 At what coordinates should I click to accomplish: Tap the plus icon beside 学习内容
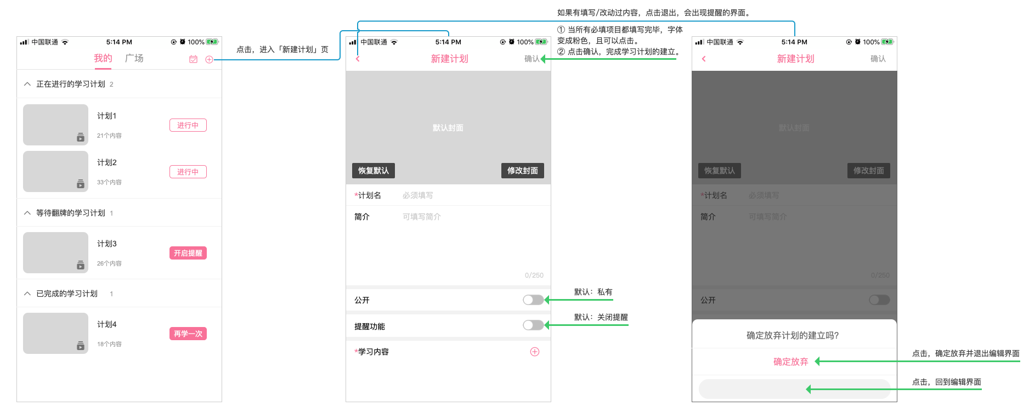(x=535, y=352)
